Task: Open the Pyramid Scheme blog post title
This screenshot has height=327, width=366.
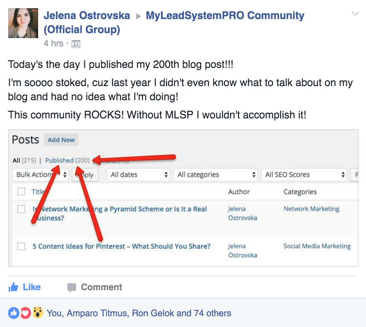Action: coord(120,213)
